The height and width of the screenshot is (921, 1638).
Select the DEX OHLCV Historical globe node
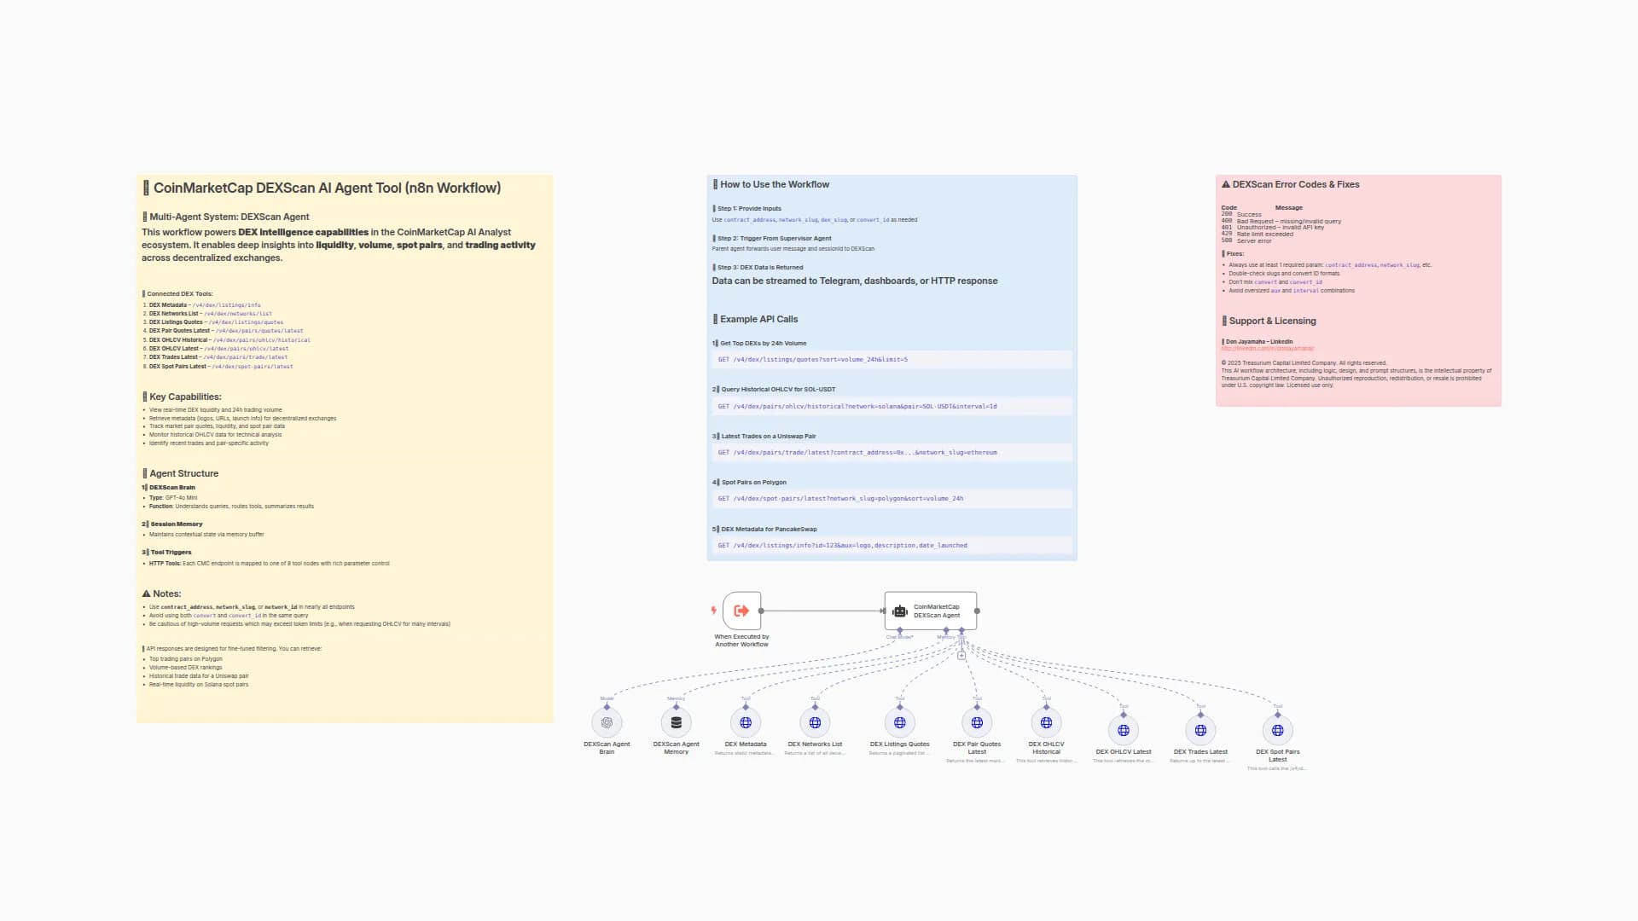point(1047,722)
